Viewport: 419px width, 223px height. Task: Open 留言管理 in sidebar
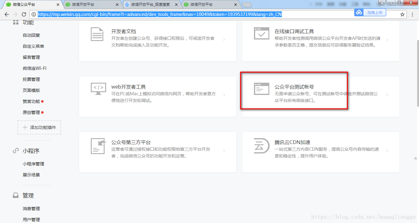31,57
